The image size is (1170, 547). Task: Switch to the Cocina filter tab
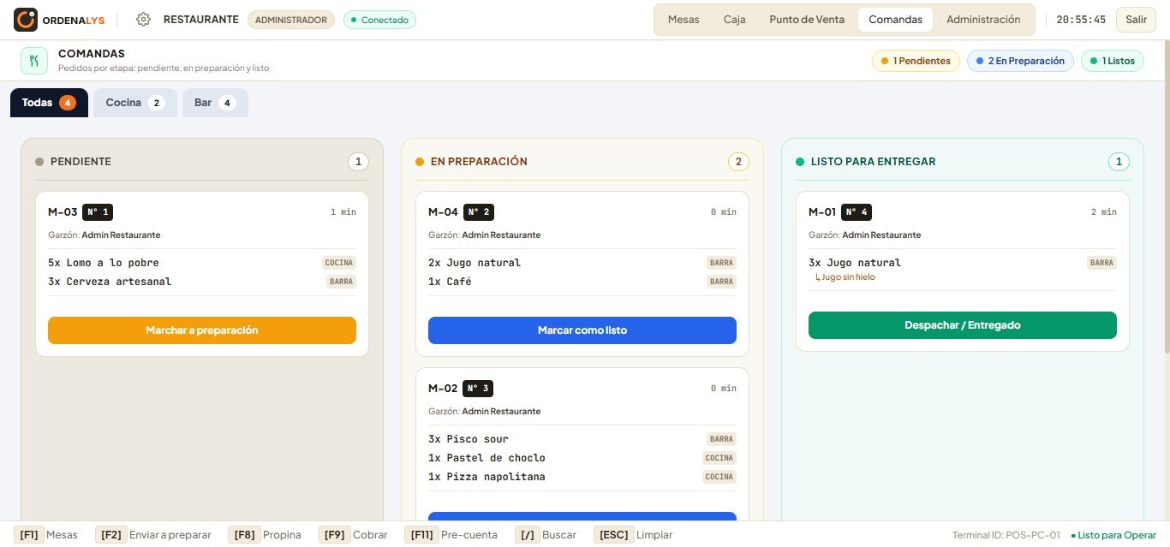135,103
